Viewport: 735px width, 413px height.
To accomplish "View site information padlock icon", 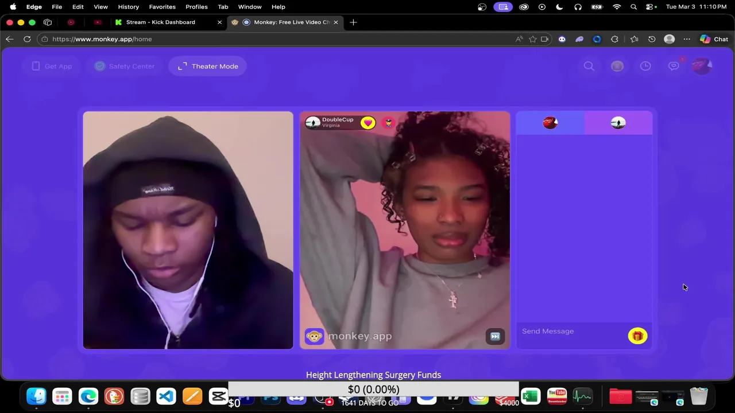I will tap(45, 39).
